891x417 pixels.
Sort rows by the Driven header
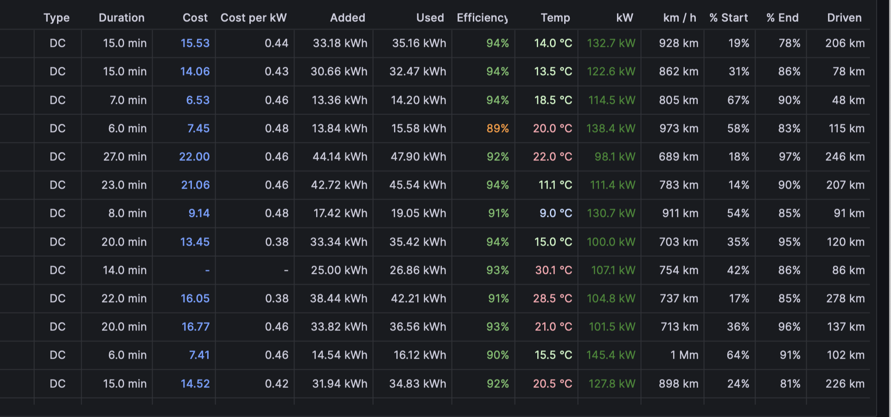pos(844,18)
